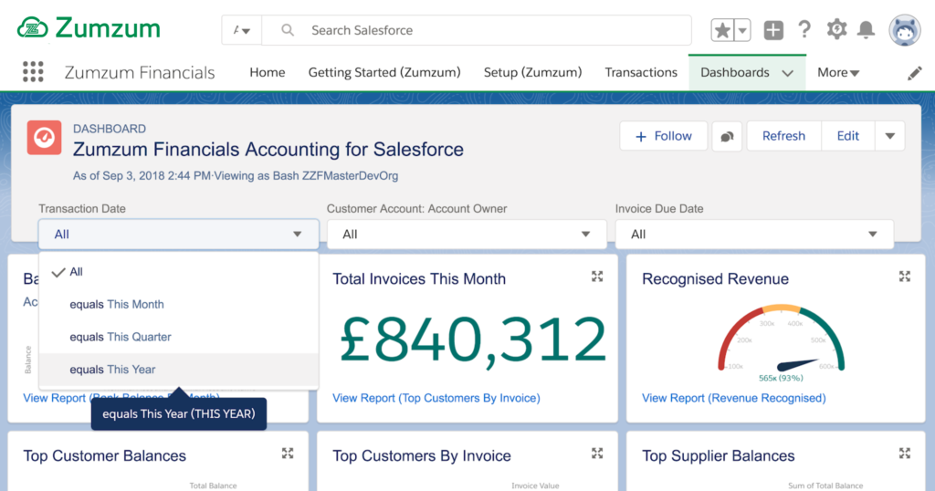The width and height of the screenshot is (935, 491).
Task: Click the Refresh button
Action: click(x=783, y=136)
